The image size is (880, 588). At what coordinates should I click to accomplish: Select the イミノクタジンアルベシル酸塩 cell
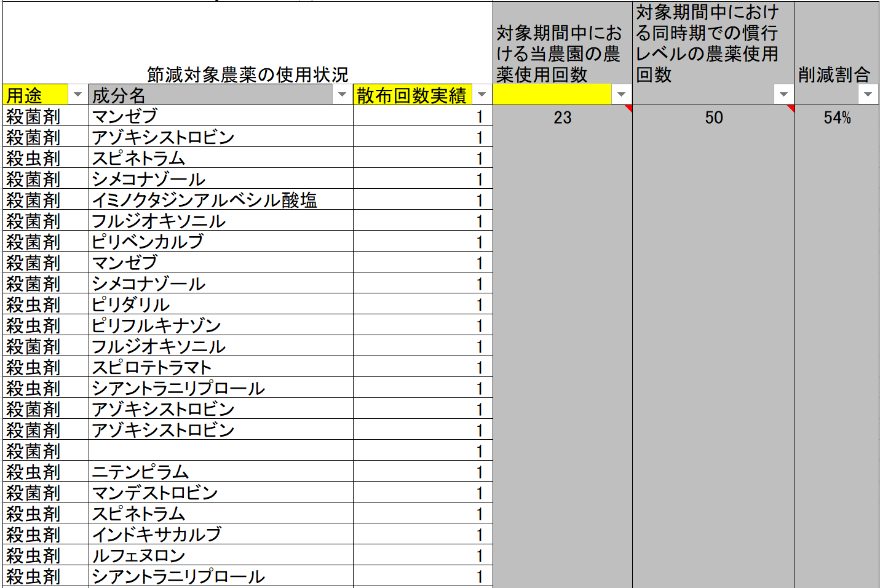point(220,200)
